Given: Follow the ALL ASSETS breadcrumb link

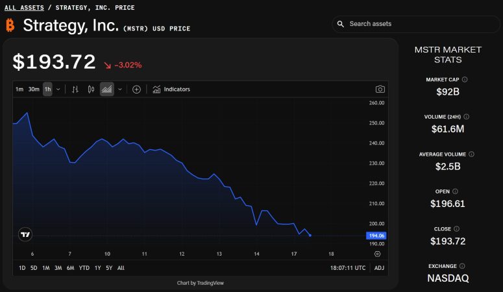Looking at the screenshot, I should pyautogui.click(x=25, y=8).
